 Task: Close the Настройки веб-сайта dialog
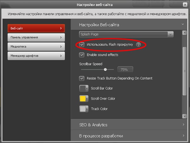(x=185, y=5)
